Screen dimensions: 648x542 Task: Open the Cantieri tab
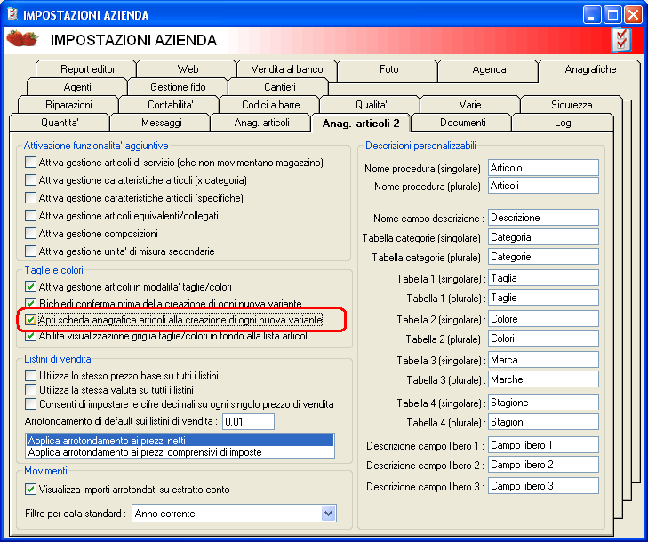[x=279, y=87]
